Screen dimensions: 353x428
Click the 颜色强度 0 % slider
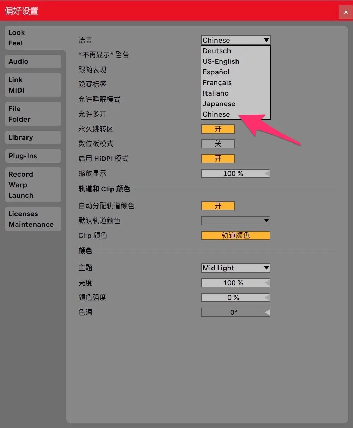pyautogui.click(x=236, y=298)
